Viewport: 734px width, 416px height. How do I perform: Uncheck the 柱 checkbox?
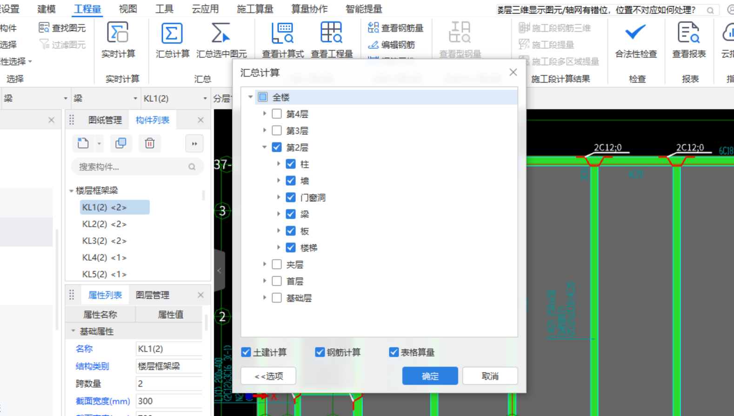pyautogui.click(x=291, y=164)
